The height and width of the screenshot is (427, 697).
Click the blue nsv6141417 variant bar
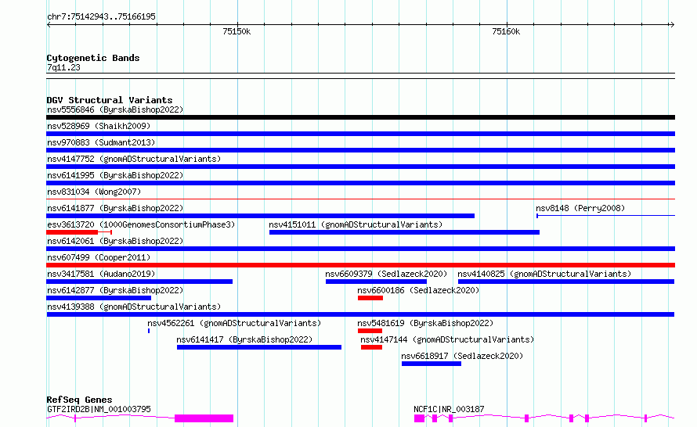pos(259,347)
